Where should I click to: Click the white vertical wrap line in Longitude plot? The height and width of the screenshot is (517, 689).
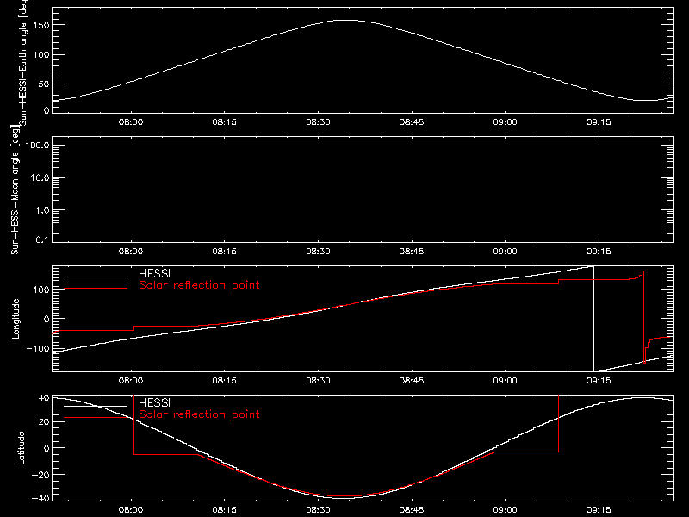coord(593,319)
